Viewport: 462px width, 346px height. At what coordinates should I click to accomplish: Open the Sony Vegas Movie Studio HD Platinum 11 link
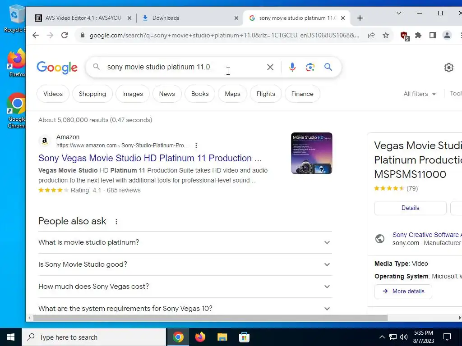point(150,158)
